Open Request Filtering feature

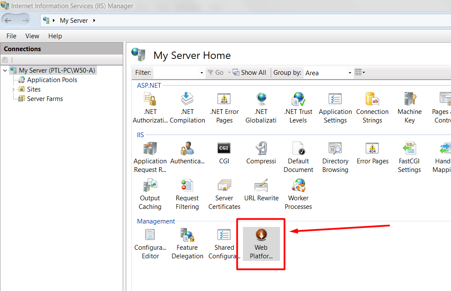187,194
